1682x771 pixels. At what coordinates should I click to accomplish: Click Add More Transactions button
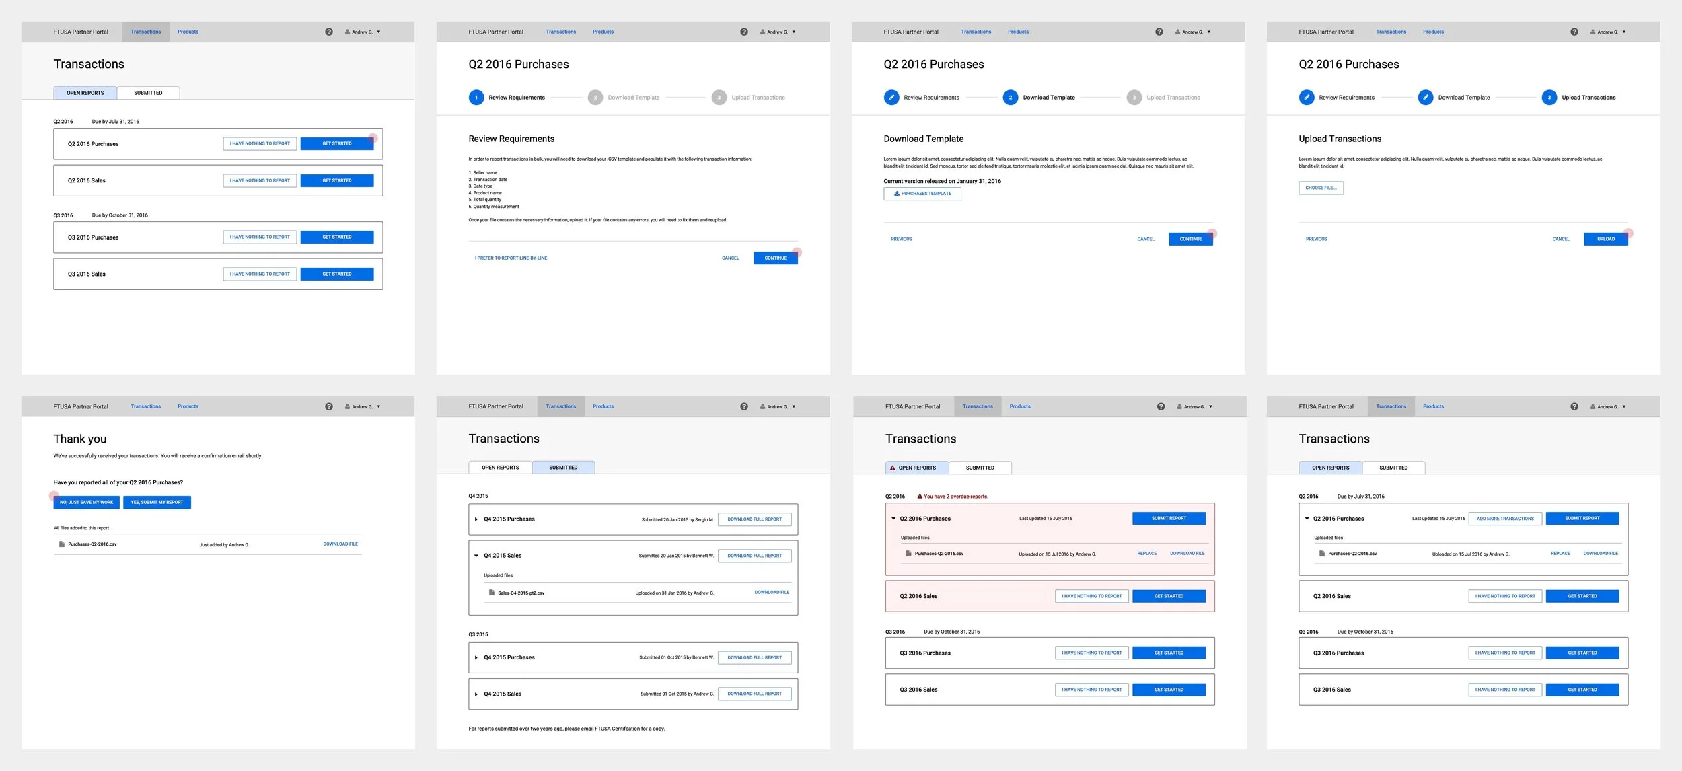(1505, 519)
